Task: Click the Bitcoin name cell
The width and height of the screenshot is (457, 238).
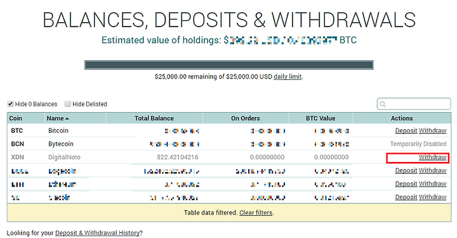Action: click(58, 131)
